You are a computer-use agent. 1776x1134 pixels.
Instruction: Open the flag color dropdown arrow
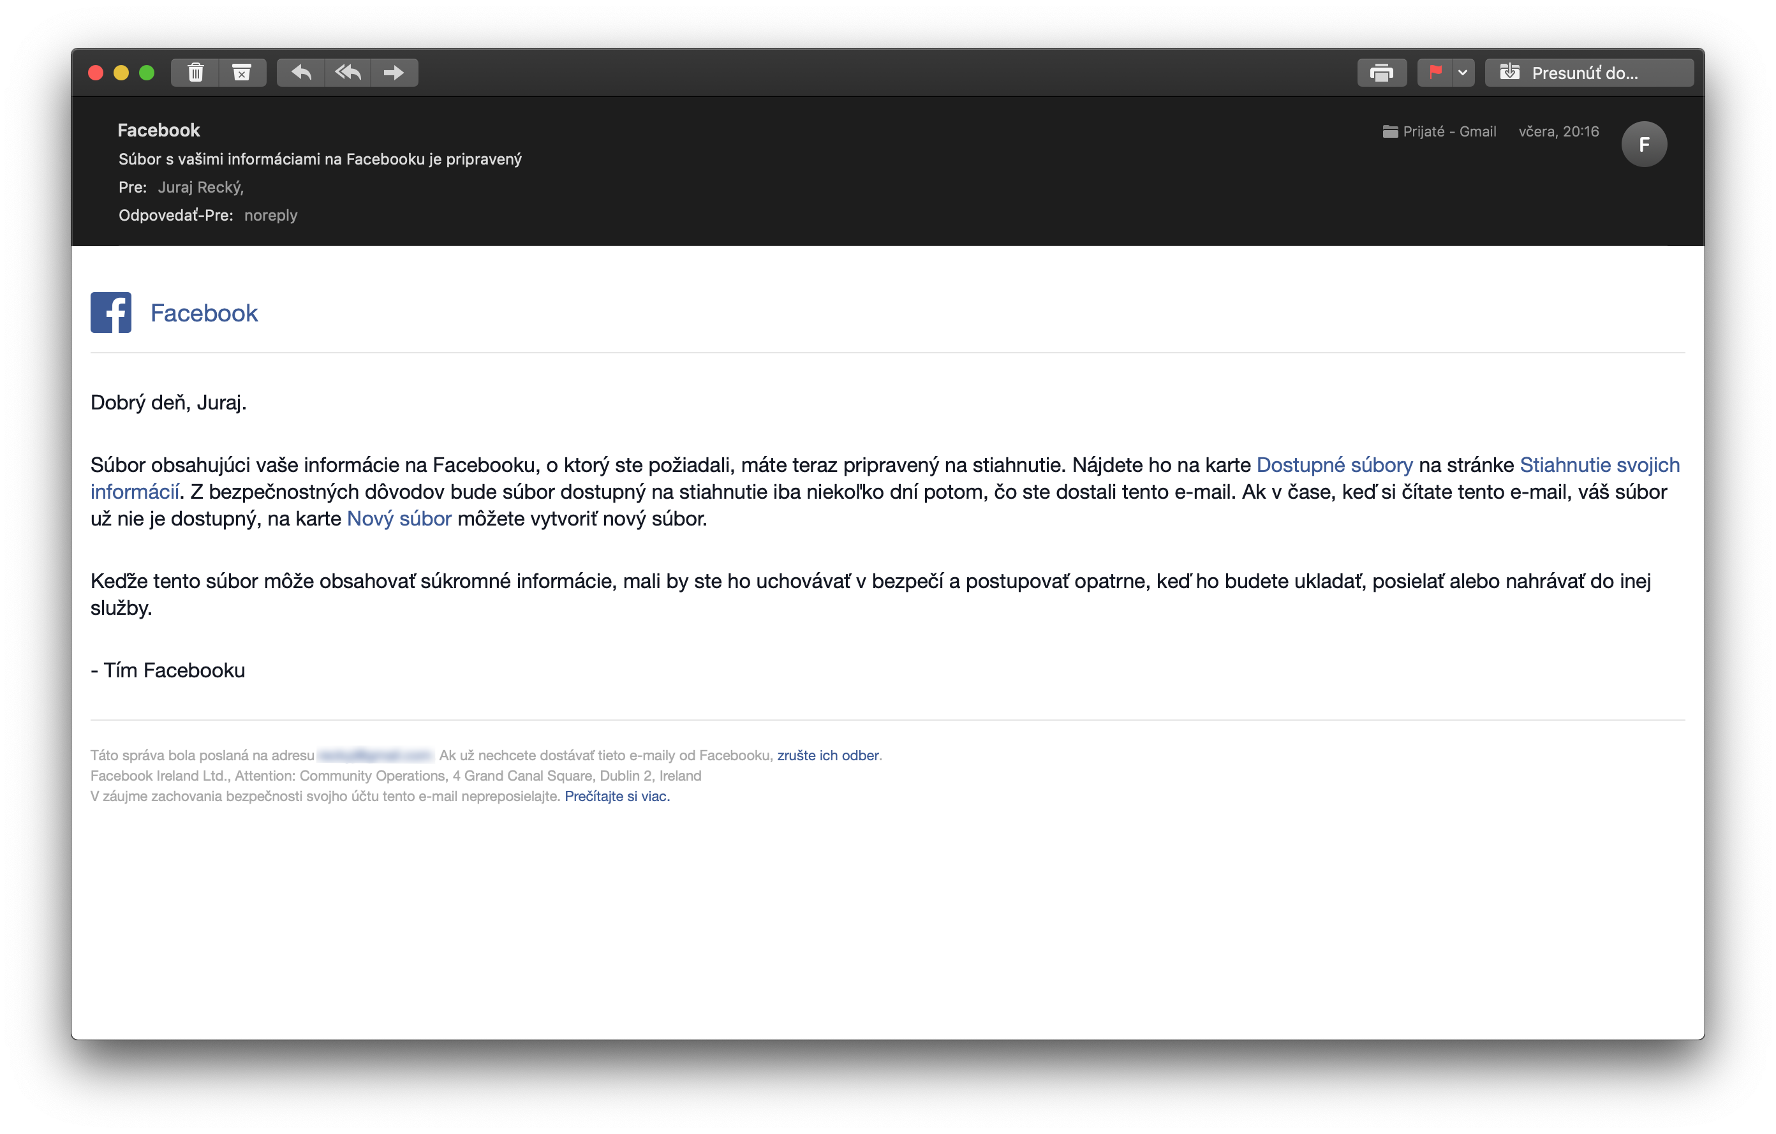[x=1463, y=72]
